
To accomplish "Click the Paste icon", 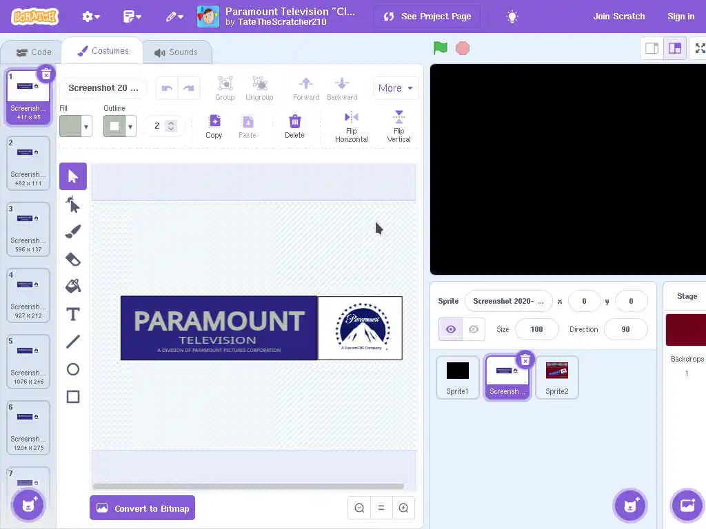I will pos(248,127).
